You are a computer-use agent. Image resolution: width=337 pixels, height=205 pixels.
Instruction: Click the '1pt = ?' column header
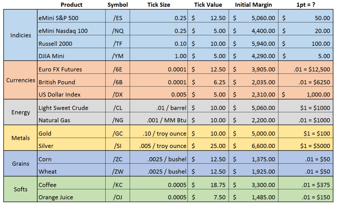[306, 5]
